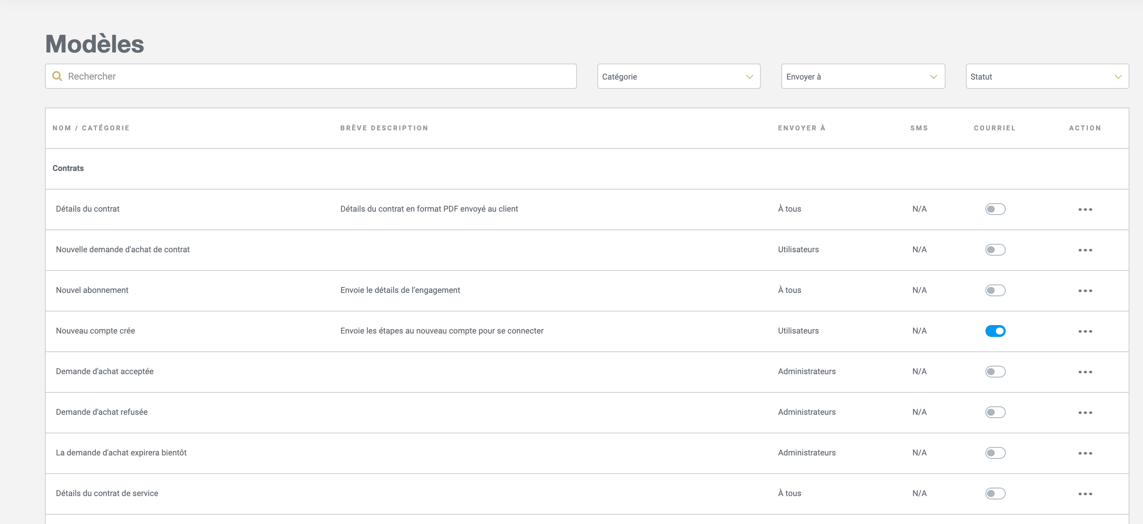Open actions menu for Demande d'achat acceptée

coord(1085,372)
